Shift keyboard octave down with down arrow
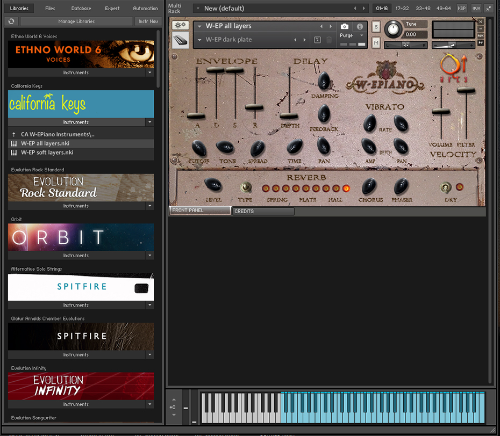 pyautogui.click(x=174, y=415)
